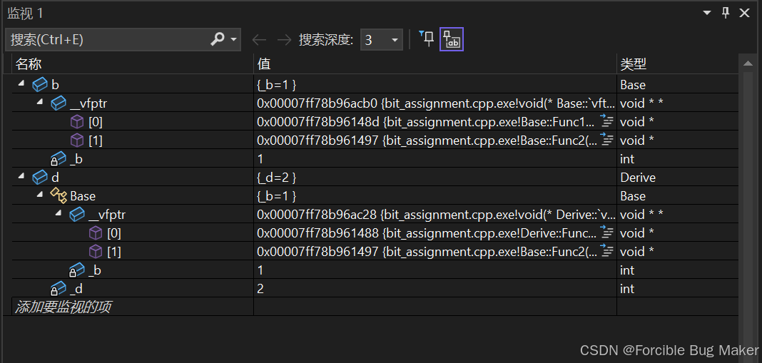Select the _d variable row
Image resolution: width=762 pixels, height=363 pixels.
(x=76, y=288)
